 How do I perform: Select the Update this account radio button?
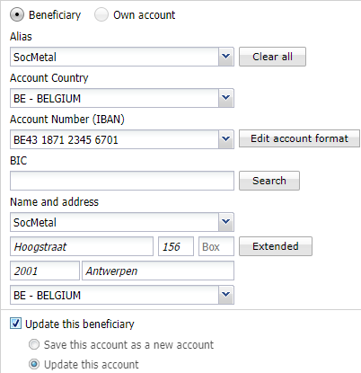34,364
